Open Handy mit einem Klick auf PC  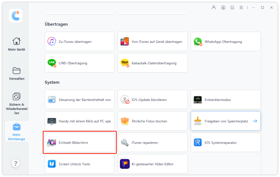[80, 121]
